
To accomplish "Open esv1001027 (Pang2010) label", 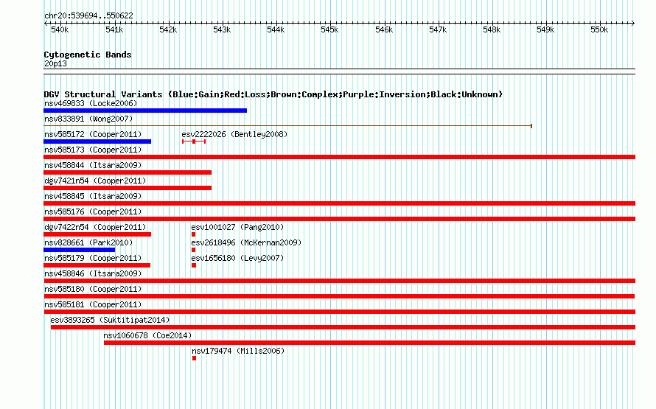I will coord(237,227).
